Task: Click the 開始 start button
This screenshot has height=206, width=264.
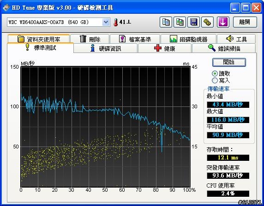Action: click(x=229, y=62)
